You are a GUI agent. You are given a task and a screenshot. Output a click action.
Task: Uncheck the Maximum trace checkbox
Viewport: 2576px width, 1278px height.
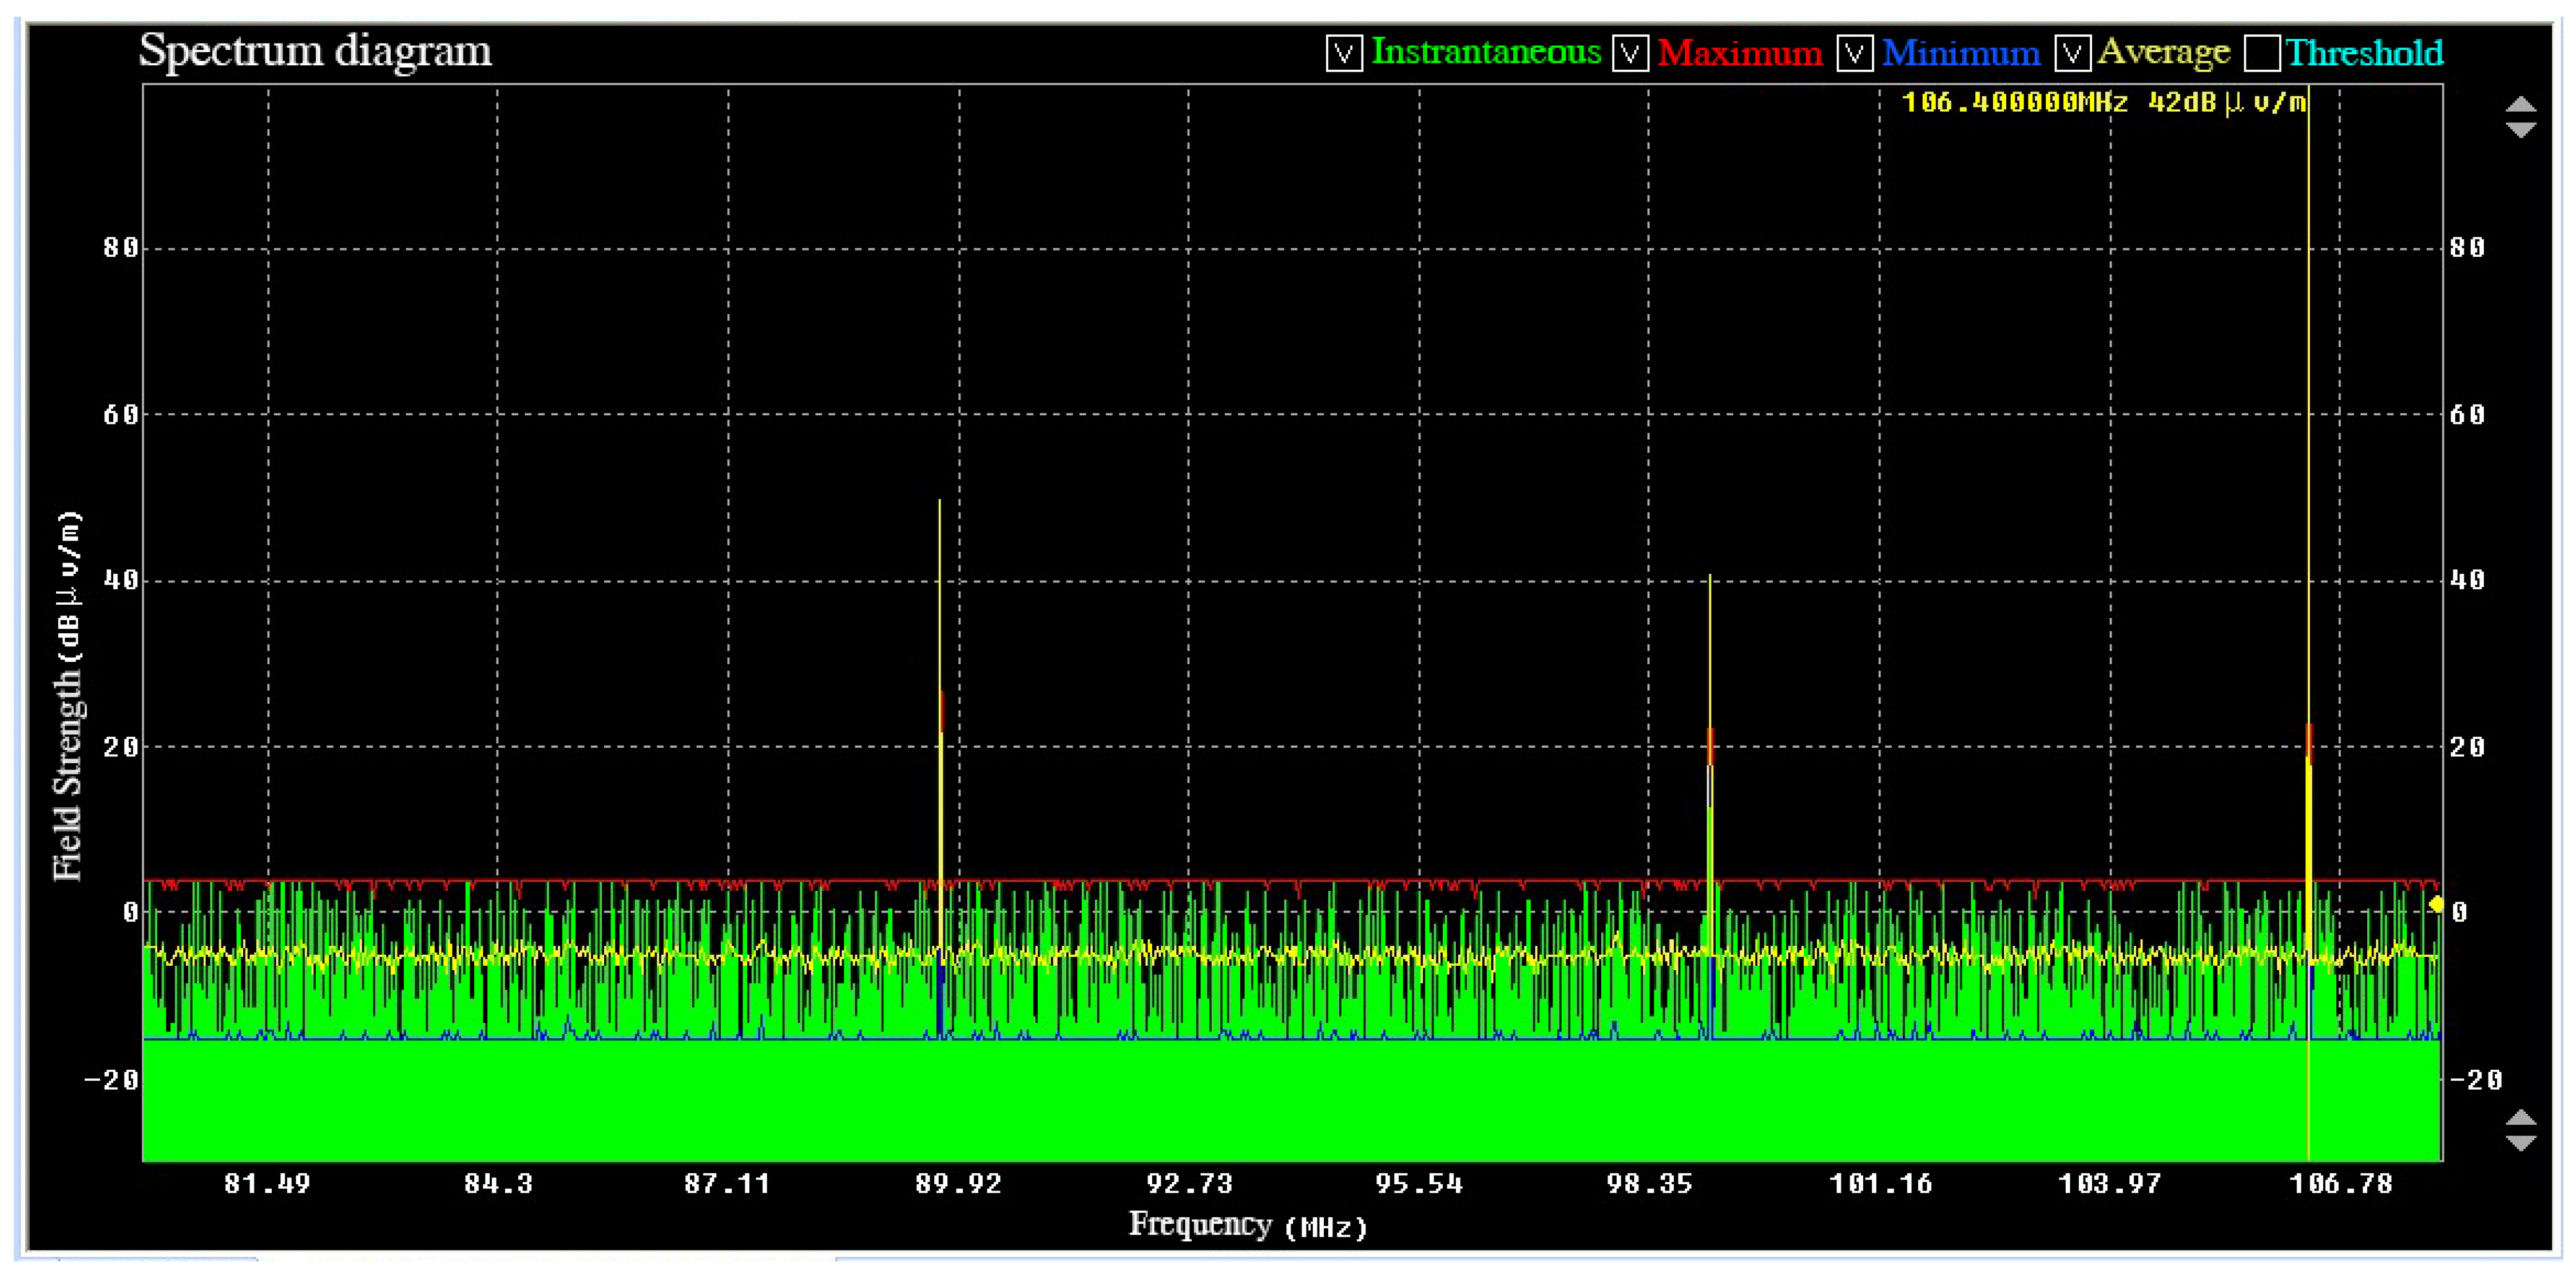click(1630, 53)
